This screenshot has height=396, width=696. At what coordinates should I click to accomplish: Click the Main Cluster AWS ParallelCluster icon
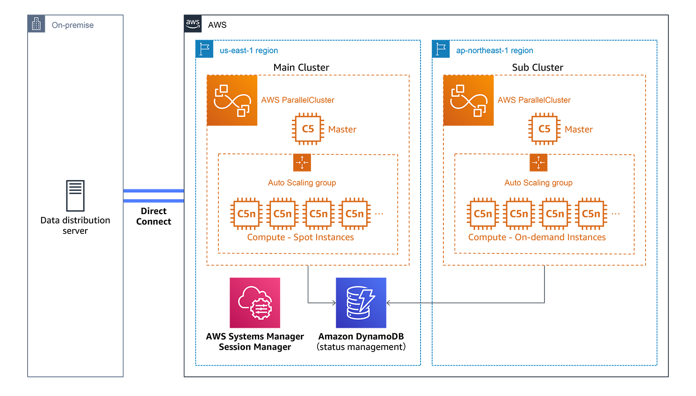tap(232, 100)
